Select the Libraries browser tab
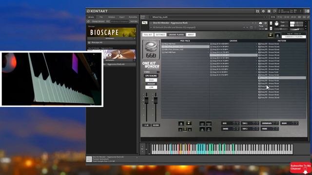The image size is (312, 175). tap(91, 17)
